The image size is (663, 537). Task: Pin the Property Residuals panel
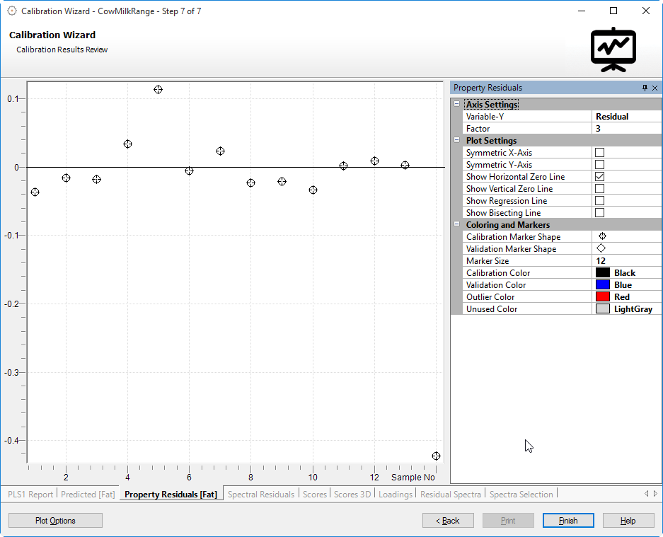[645, 88]
